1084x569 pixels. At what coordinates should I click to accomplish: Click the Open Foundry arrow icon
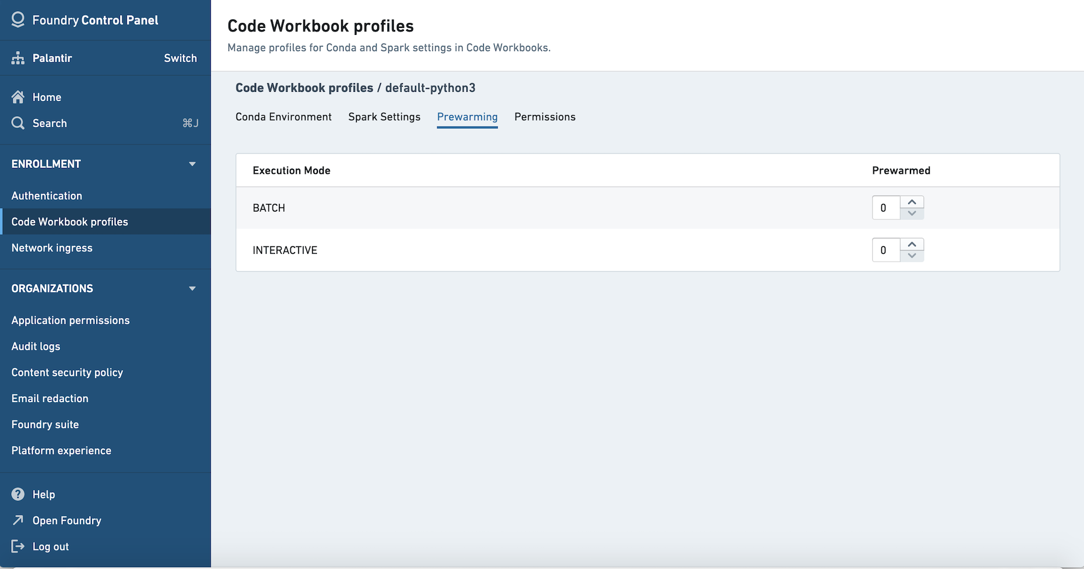coord(18,520)
